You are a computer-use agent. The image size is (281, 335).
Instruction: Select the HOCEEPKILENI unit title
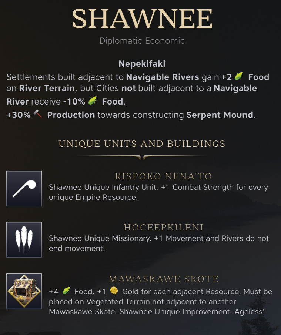point(163,227)
